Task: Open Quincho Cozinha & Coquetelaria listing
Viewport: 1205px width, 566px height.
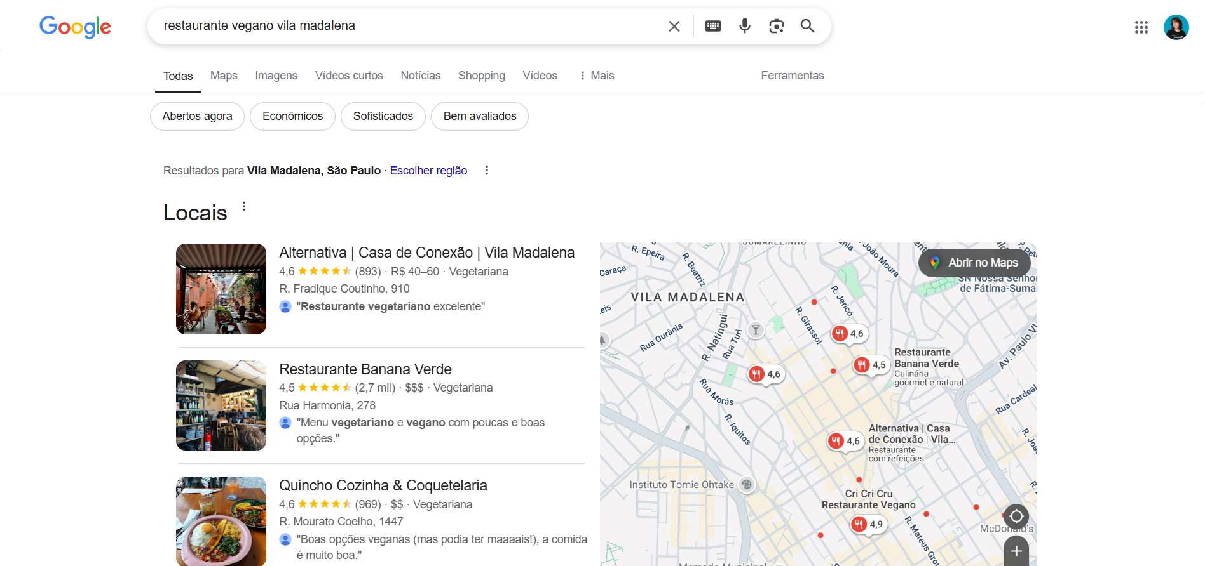Action: point(383,485)
